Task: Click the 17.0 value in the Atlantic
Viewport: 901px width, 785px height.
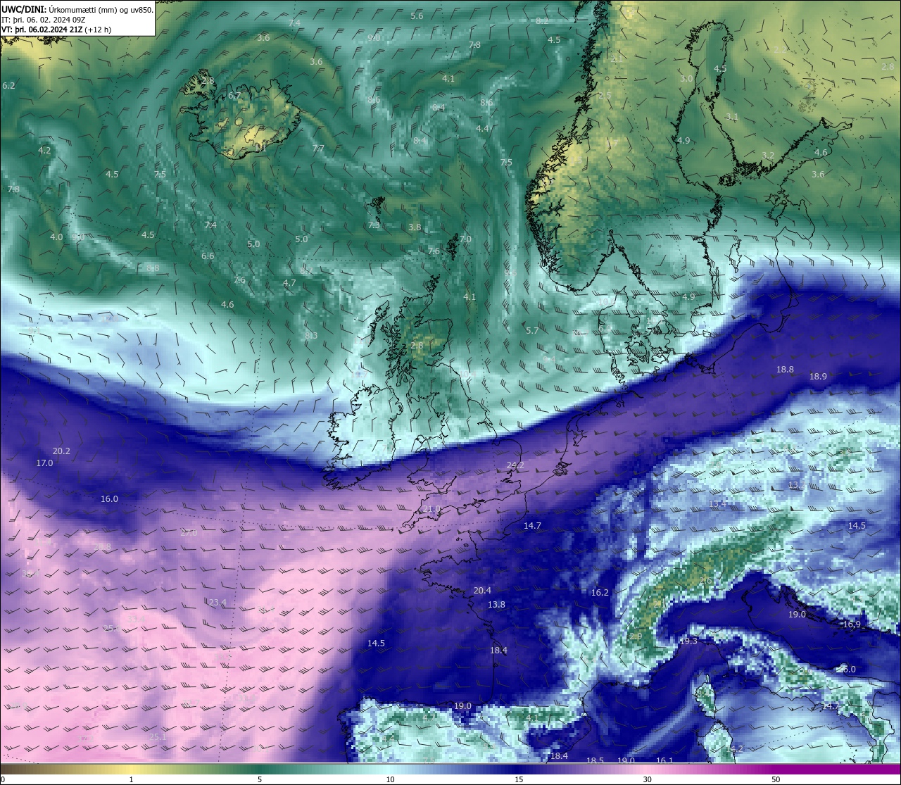Action: (44, 463)
